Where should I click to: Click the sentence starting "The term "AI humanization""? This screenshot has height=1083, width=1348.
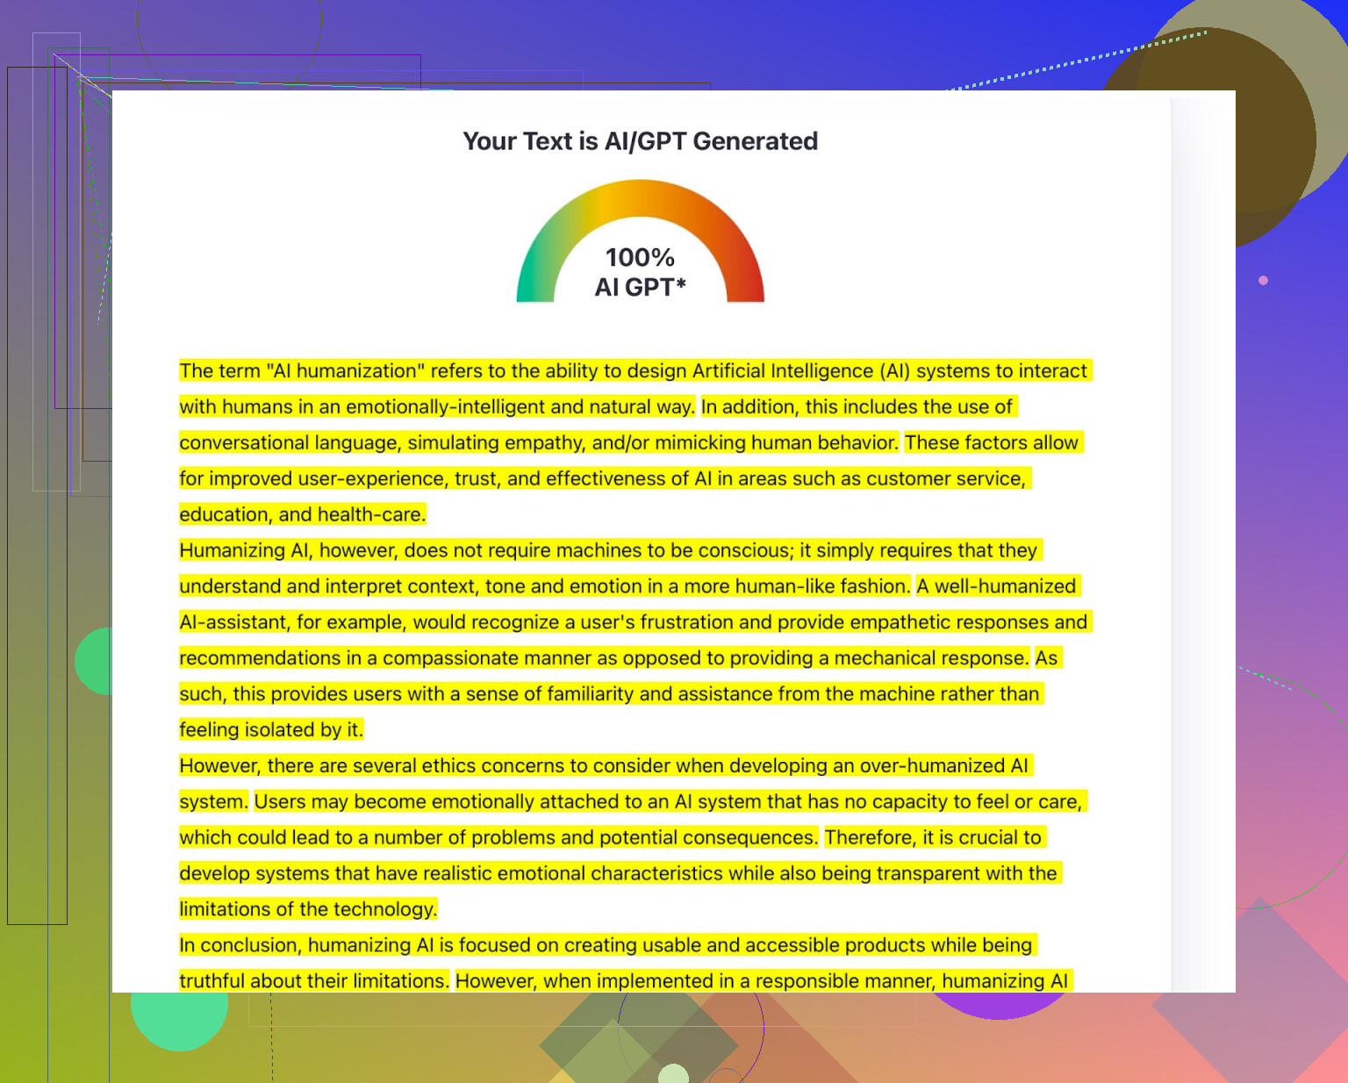pyautogui.click(x=632, y=371)
